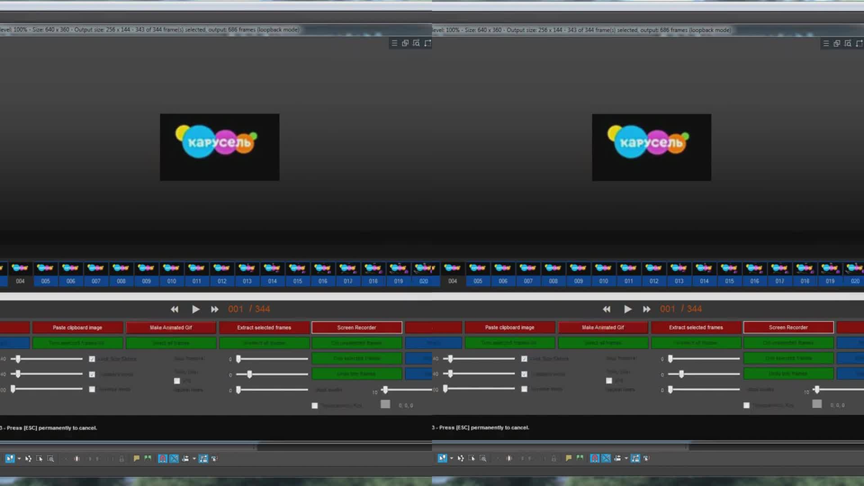Viewport: 864px width, 486px height.
Task: Click Paste clipboard image in left pane
Action: pyautogui.click(x=77, y=328)
